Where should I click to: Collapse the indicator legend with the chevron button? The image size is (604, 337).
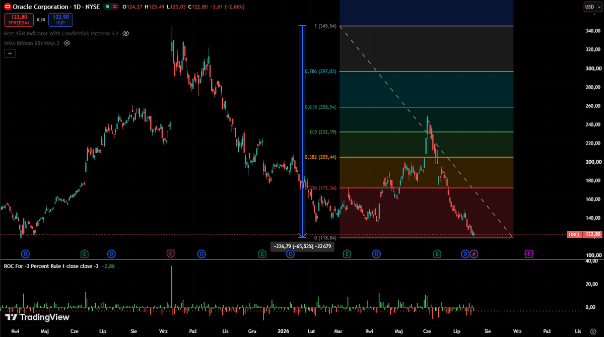point(10,53)
